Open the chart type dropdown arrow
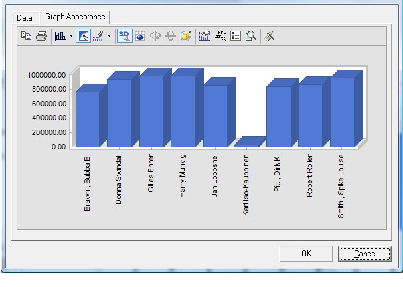Screen dimensions: 403x287 pyautogui.click(x=71, y=36)
